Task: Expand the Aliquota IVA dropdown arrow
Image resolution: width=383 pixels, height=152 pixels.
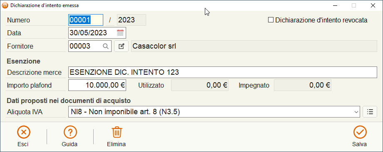Action: coord(356,112)
